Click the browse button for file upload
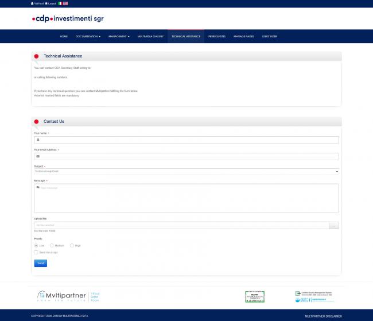The image size is (373, 321). [x=333, y=226]
